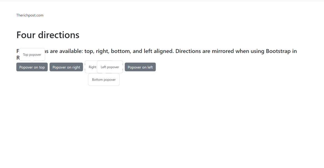Screen dimensions: 324x168
Task: Click the paragraph describing popover directions
Action: point(166,51)
